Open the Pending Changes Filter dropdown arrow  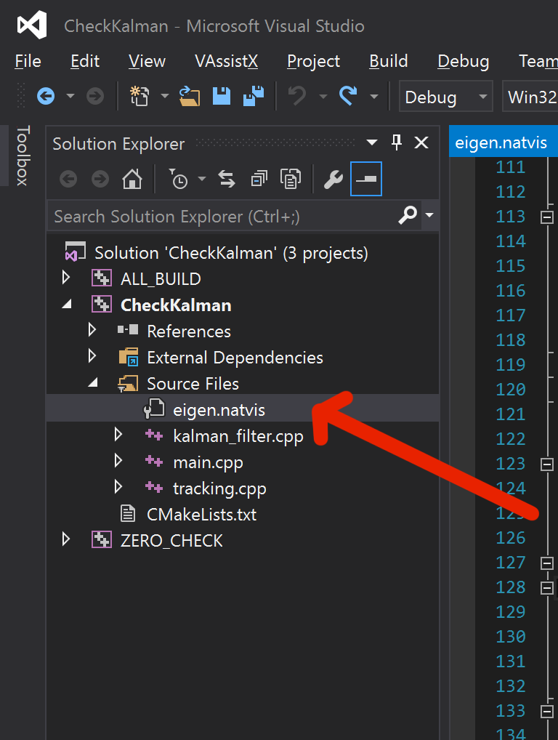coord(202,179)
